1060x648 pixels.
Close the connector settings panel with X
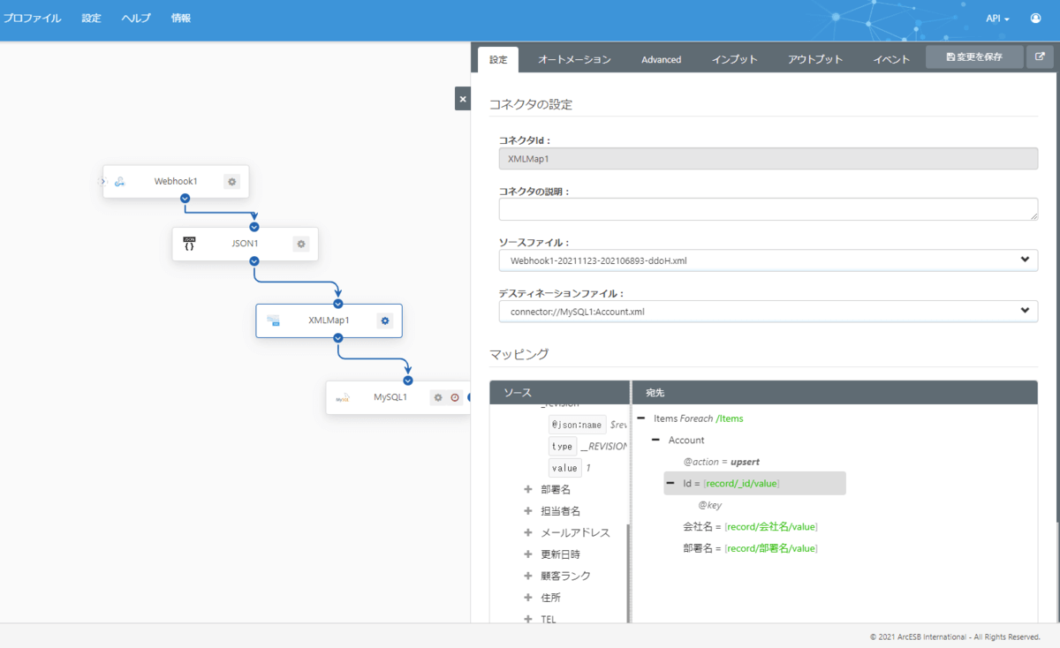pos(463,99)
